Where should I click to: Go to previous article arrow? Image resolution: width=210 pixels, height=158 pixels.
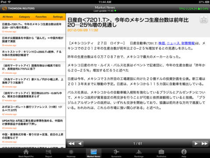[x=80, y=144]
